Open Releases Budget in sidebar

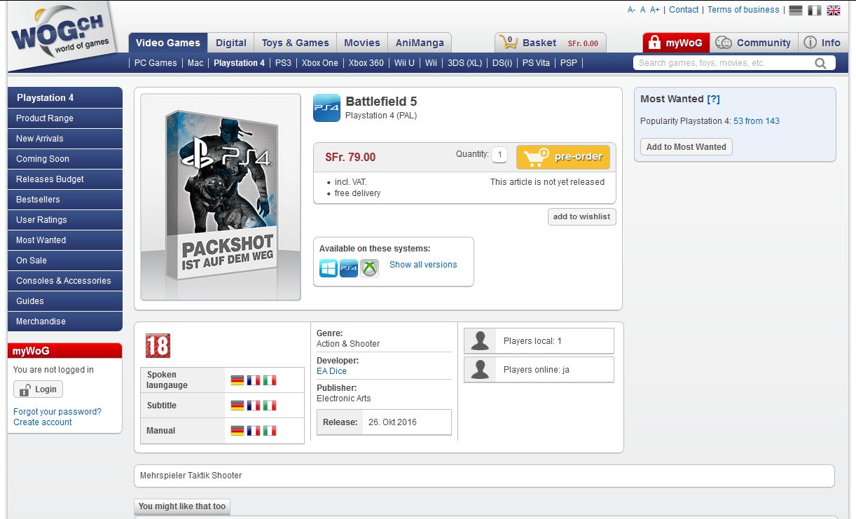point(64,179)
